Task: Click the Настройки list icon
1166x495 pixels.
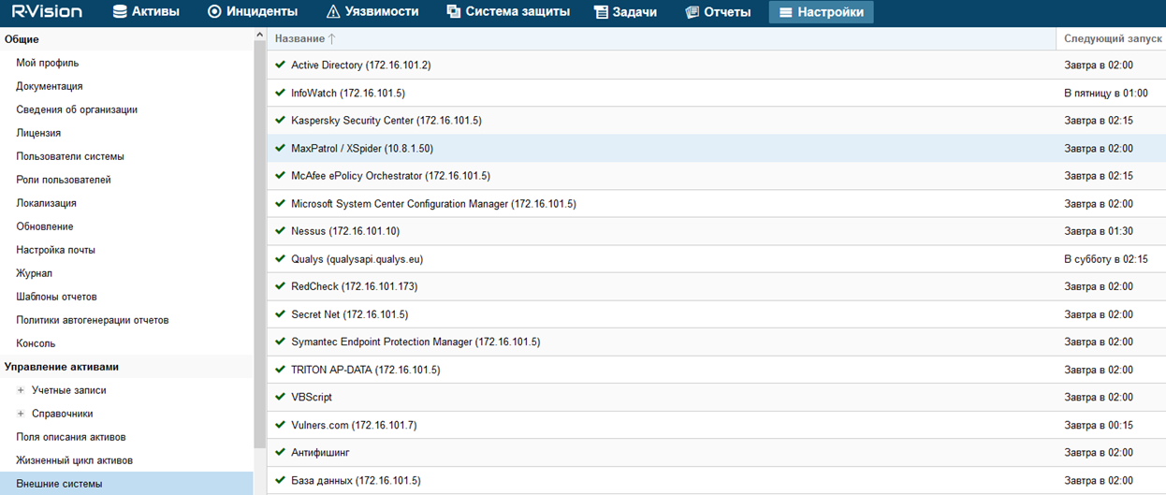Action: click(x=785, y=12)
